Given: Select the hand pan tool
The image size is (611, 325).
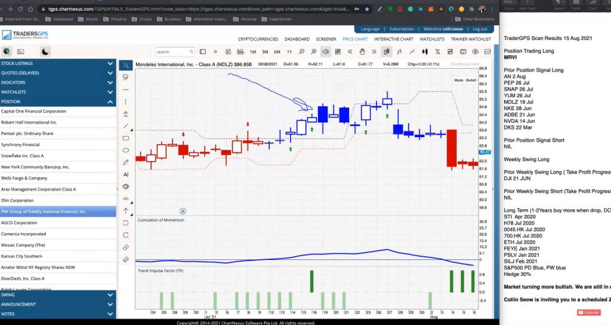Looking at the screenshot, I should 362,51.
